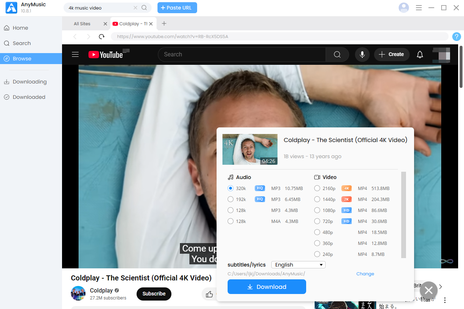Submit YouTube search with magnifier button
464x309 pixels.
[x=337, y=55]
